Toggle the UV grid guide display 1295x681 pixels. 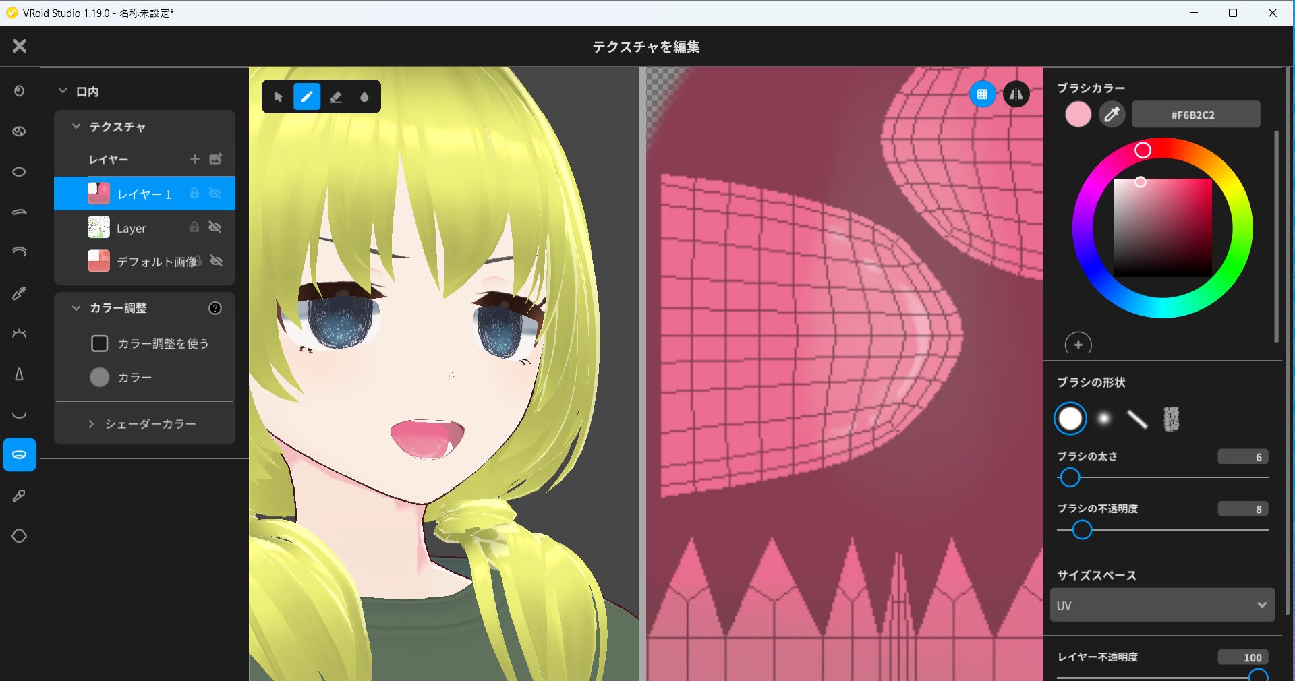click(982, 94)
